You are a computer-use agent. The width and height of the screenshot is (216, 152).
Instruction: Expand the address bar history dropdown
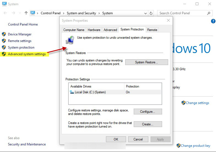coord(145,13)
